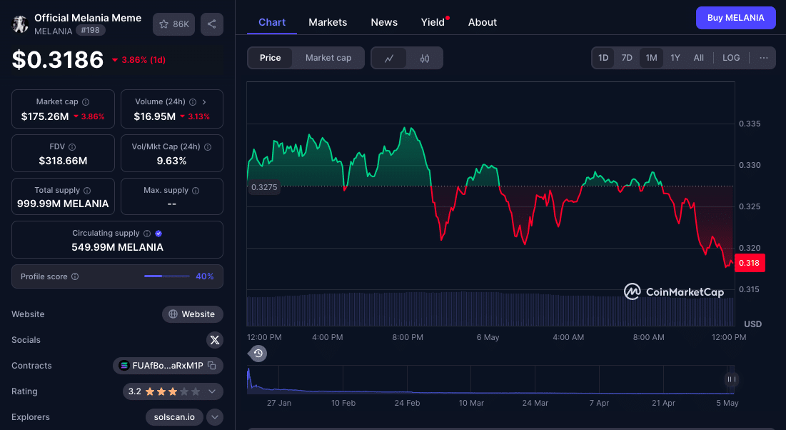786x430 pixels.
Task: Click the $0.3186 price value
Action: coord(58,60)
